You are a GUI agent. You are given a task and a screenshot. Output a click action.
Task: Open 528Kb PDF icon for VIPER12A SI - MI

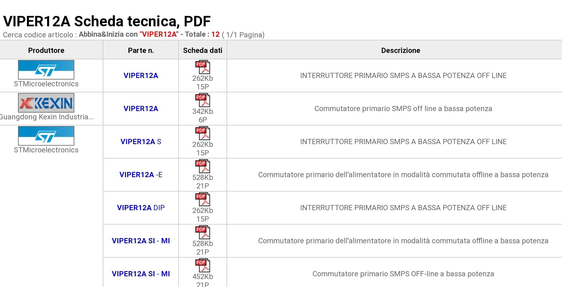[202, 233]
